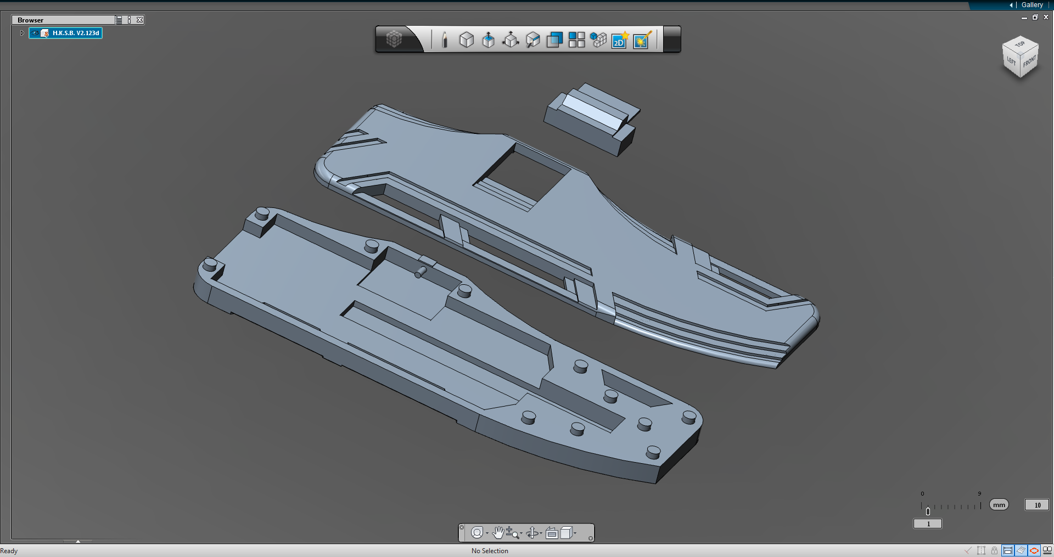Open navigation bar options menu
The image size is (1054, 557).
(591, 538)
